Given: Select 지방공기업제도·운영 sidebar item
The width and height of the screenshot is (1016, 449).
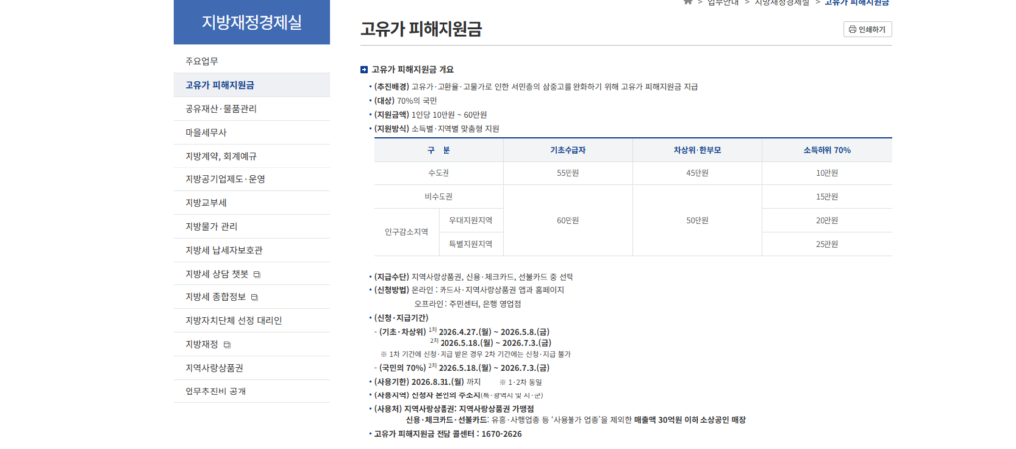Looking at the screenshot, I should tap(251, 179).
